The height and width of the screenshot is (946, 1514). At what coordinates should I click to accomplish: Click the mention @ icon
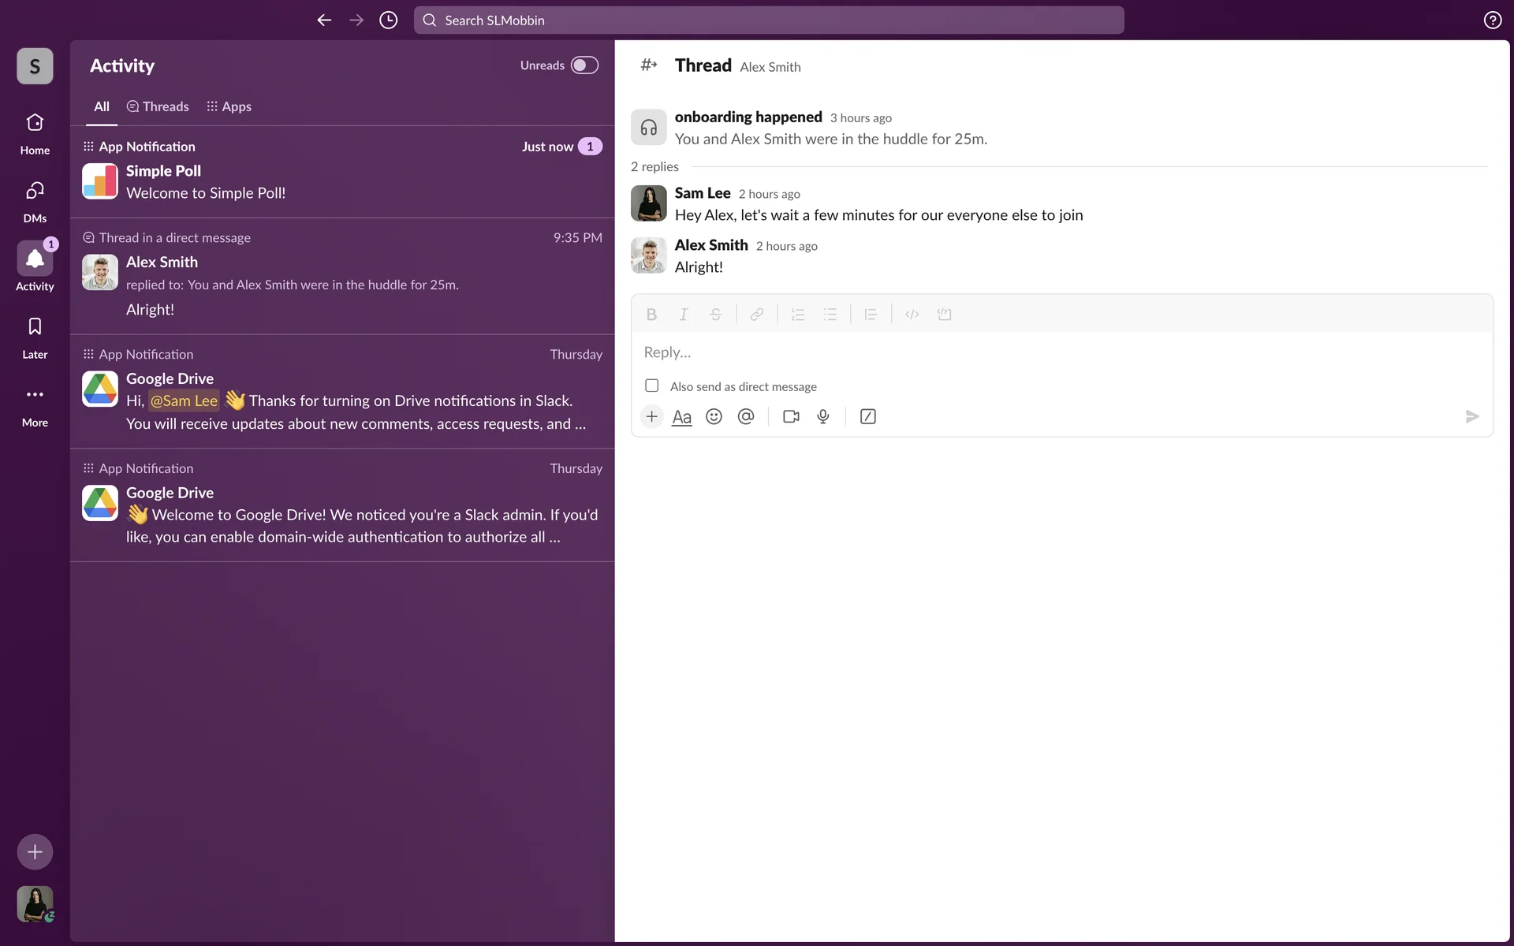click(746, 417)
